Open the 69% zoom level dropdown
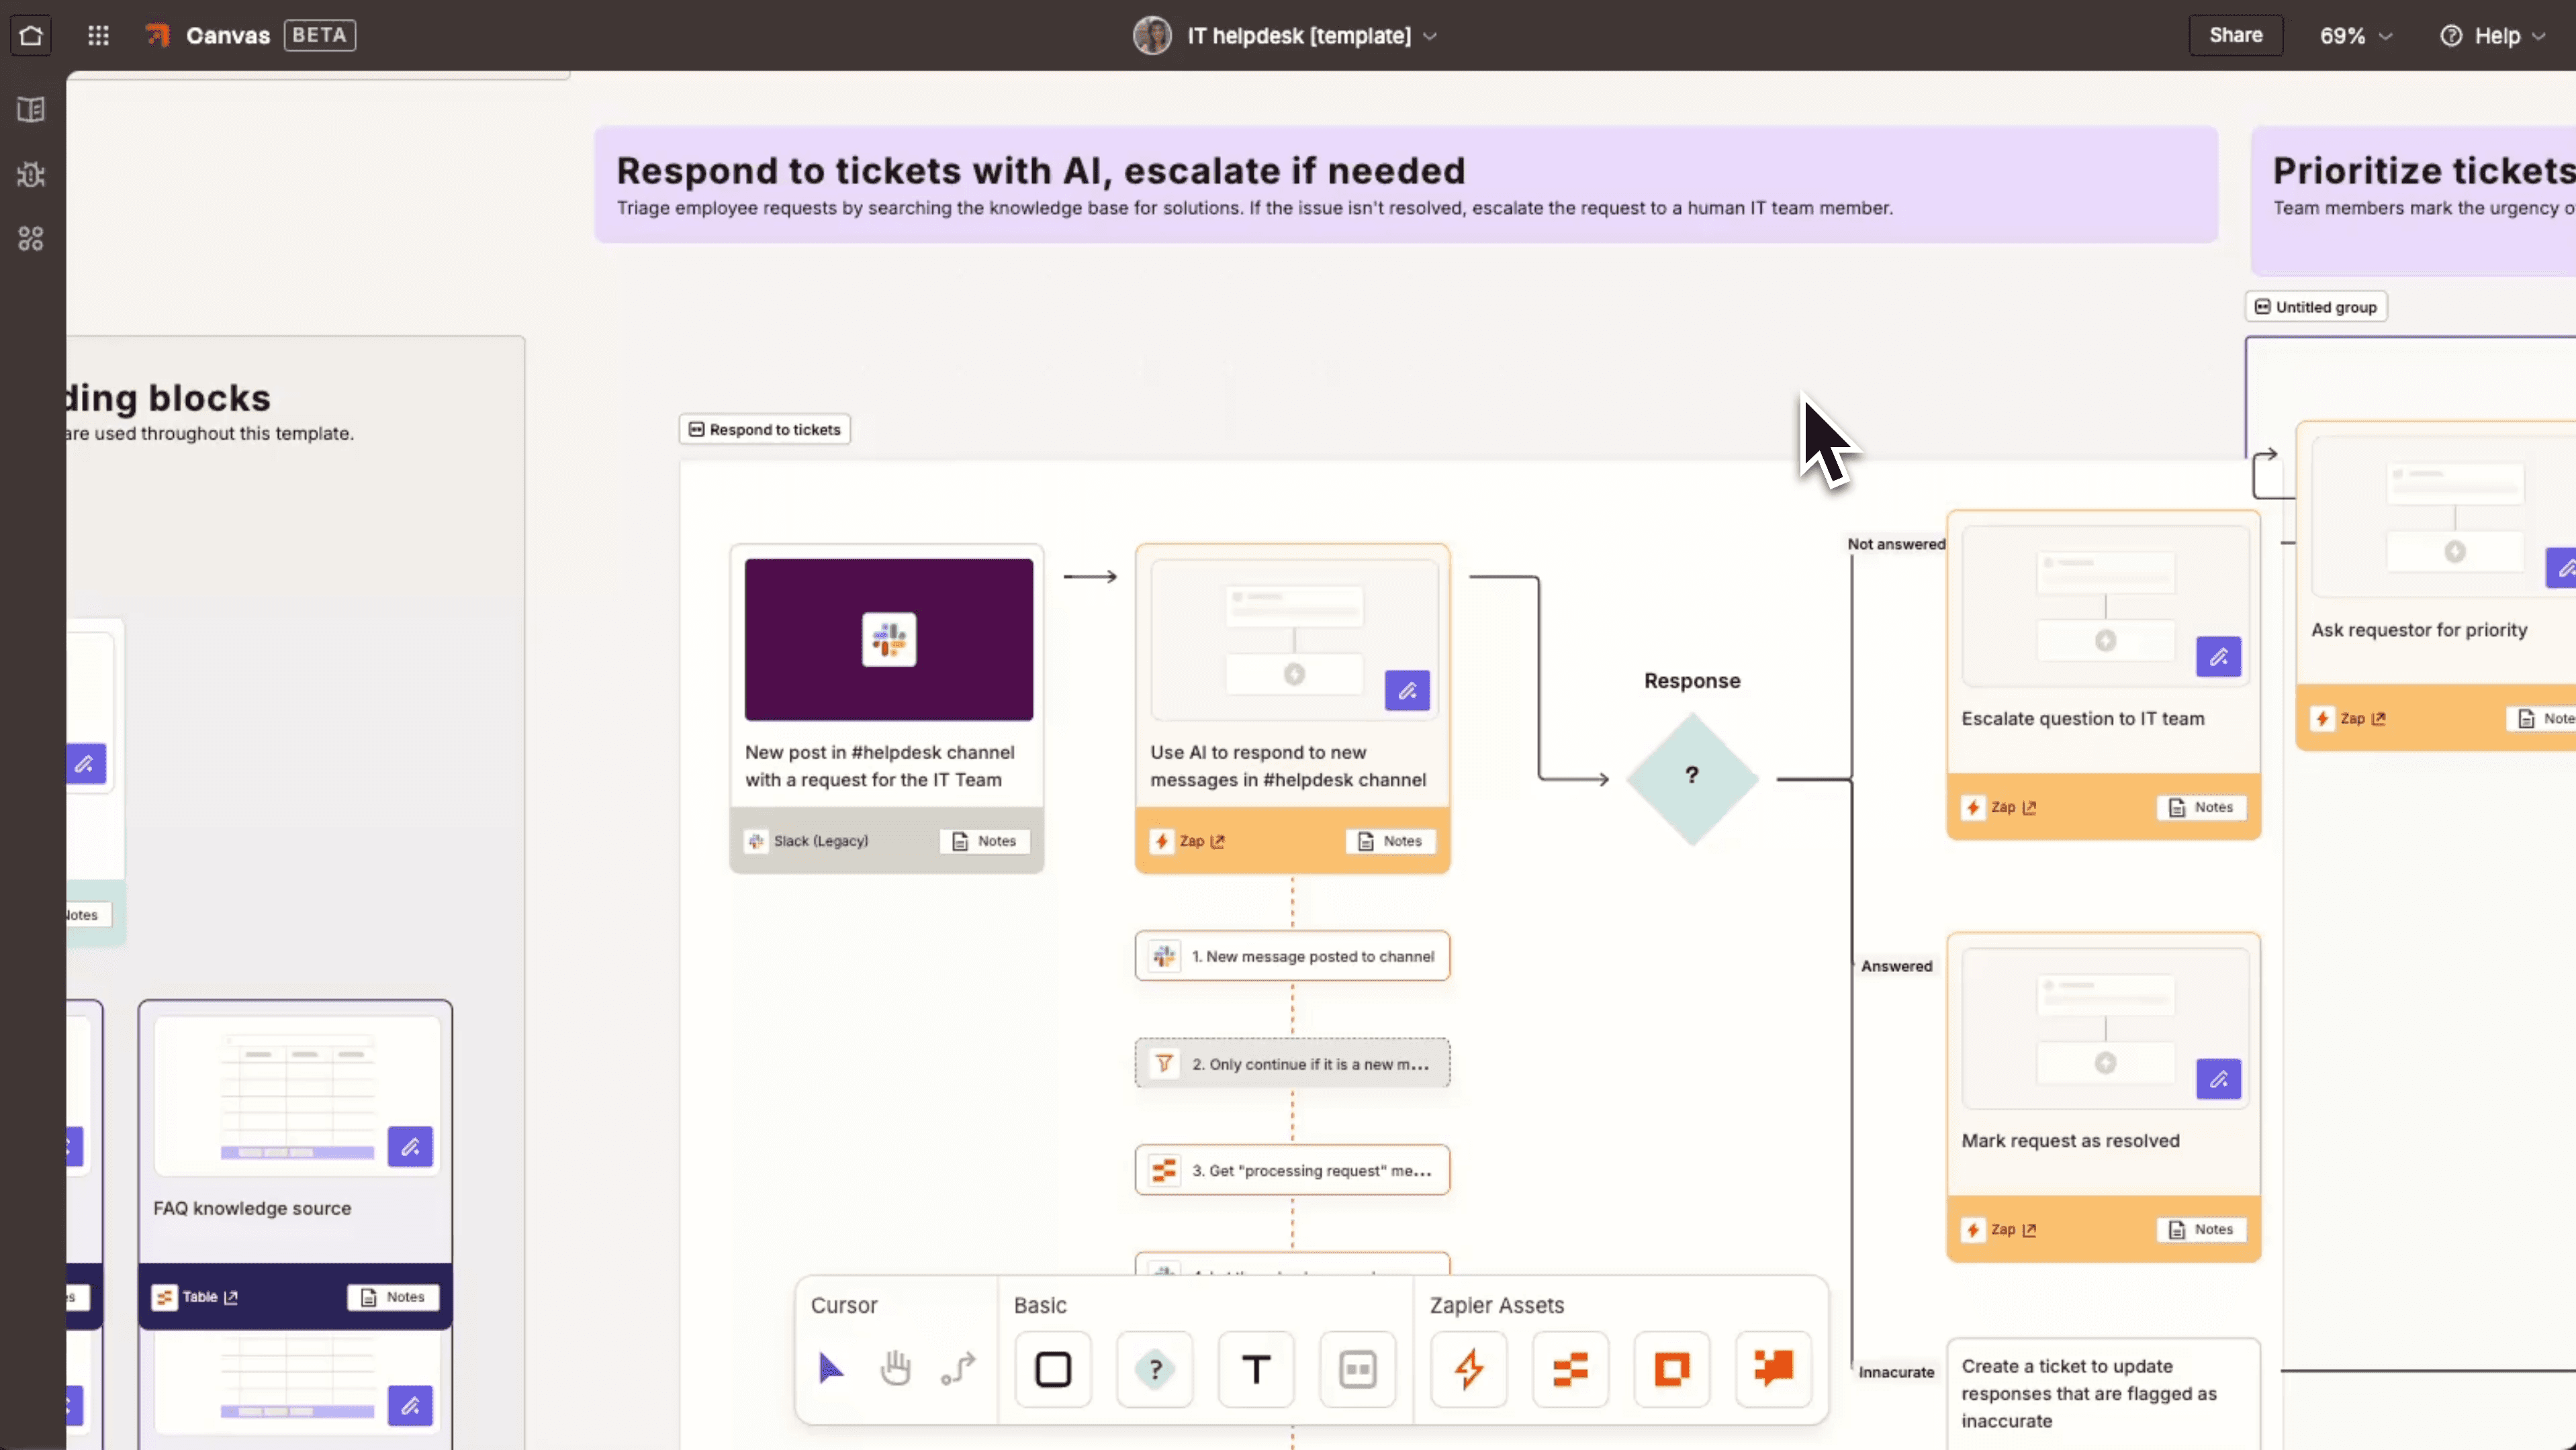Image resolution: width=2576 pixels, height=1450 pixels. pos(2354,35)
